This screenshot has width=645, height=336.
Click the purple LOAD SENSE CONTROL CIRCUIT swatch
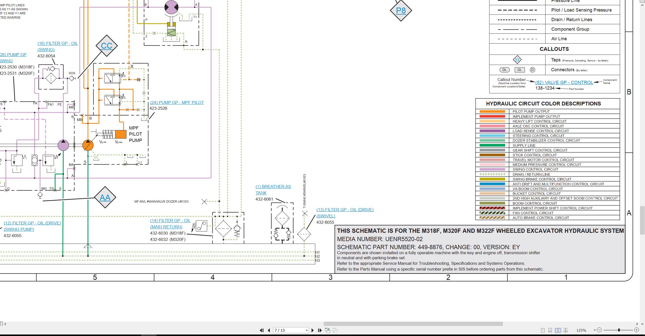coord(492,131)
